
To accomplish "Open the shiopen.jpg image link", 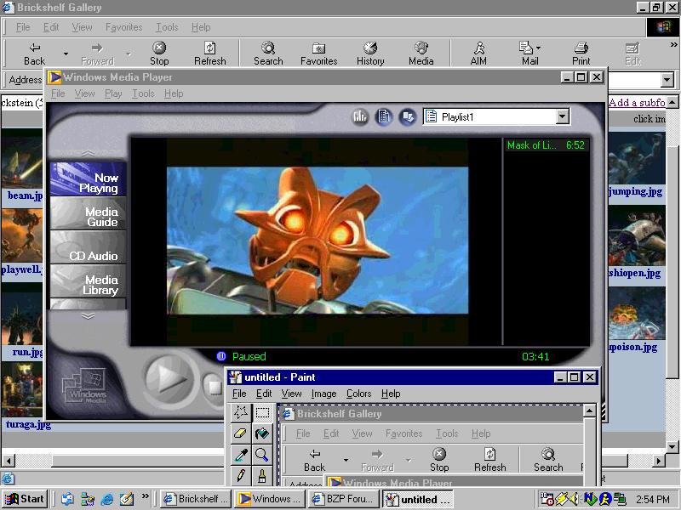I will pos(634,273).
